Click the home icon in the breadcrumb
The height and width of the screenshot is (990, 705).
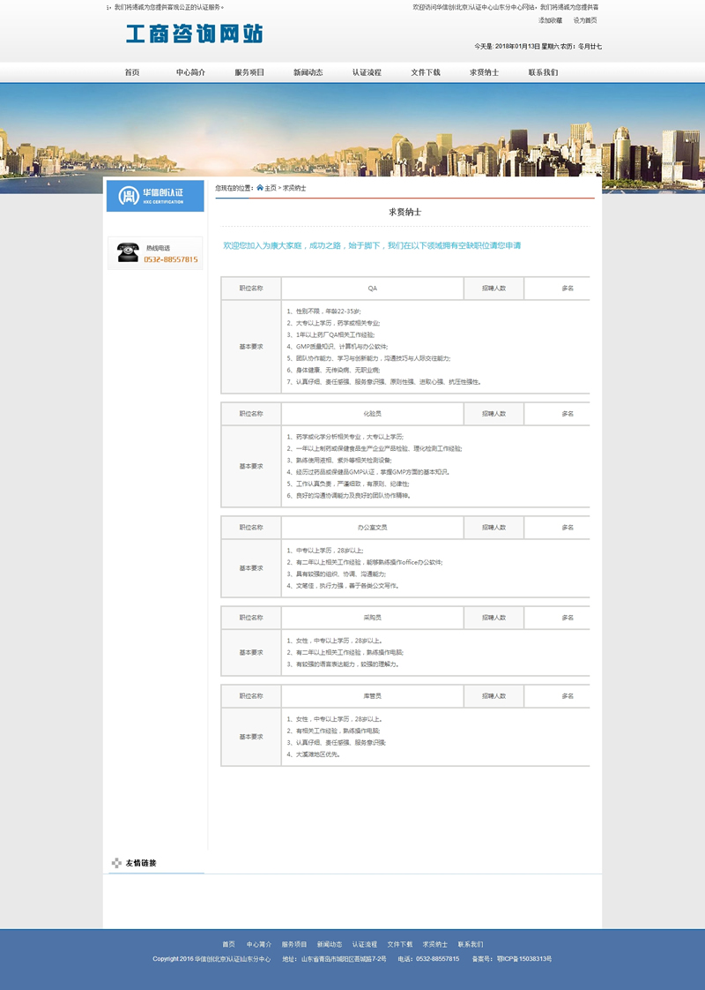coord(260,188)
